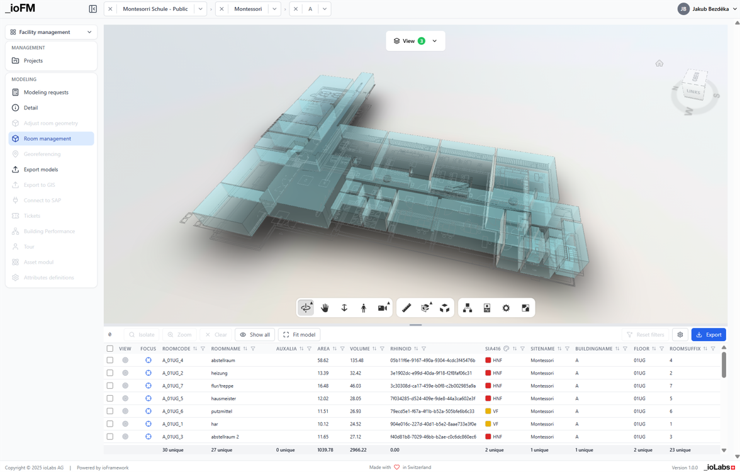This screenshot has height=472, width=740.
Task: Select the orbit navigation tool
Action: pyautogui.click(x=306, y=308)
